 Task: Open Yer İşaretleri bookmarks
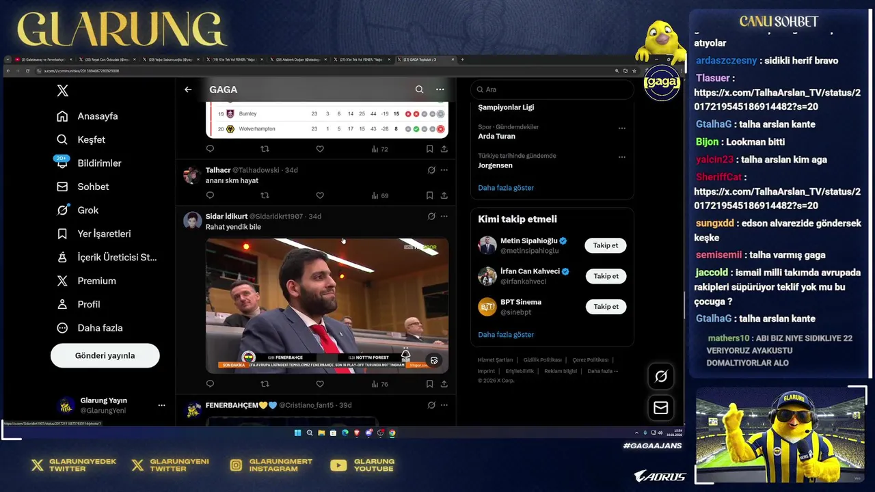pos(94,234)
